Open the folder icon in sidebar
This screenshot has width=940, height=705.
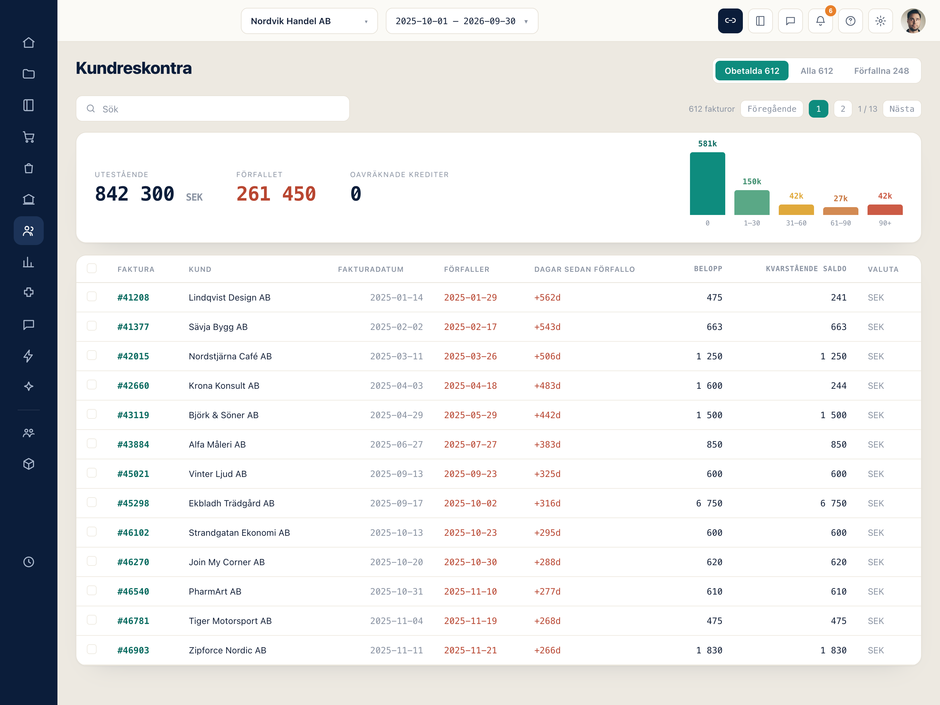tap(28, 74)
